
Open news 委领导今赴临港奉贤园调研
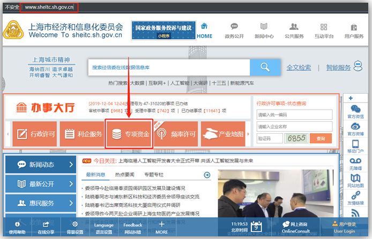coord(135,188)
